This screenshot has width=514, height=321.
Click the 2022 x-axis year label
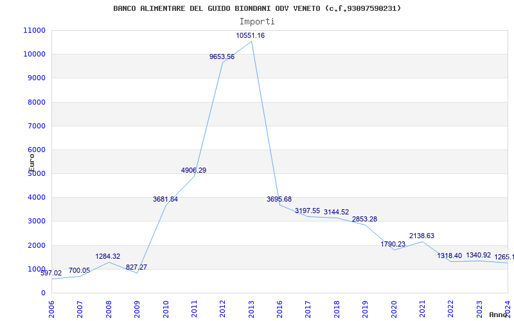451,309
